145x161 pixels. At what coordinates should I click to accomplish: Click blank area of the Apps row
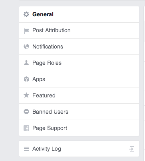(92, 79)
